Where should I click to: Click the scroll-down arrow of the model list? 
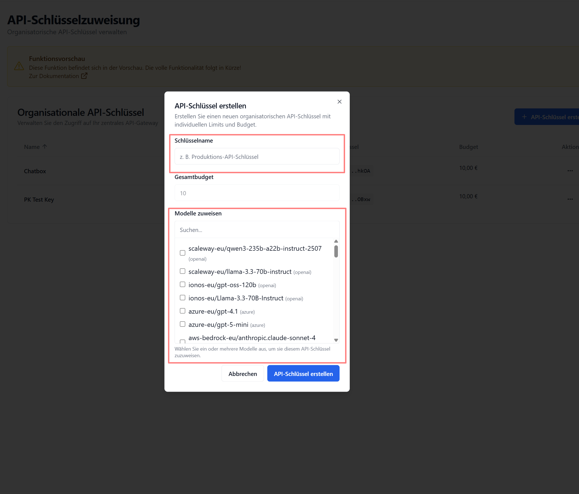pos(336,340)
